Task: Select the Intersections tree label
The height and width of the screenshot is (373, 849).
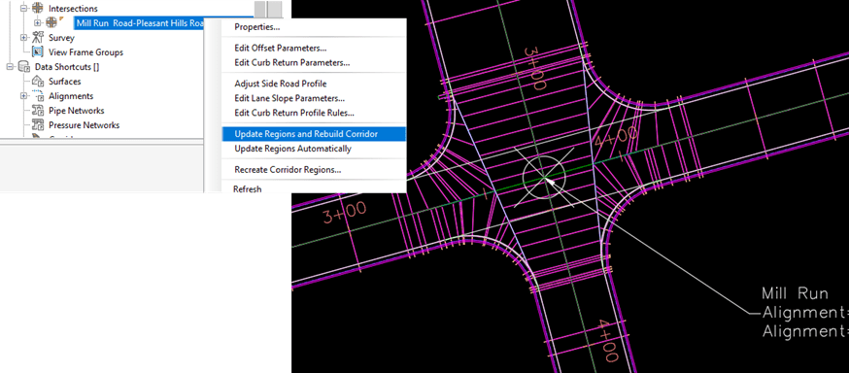Action: point(73,9)
